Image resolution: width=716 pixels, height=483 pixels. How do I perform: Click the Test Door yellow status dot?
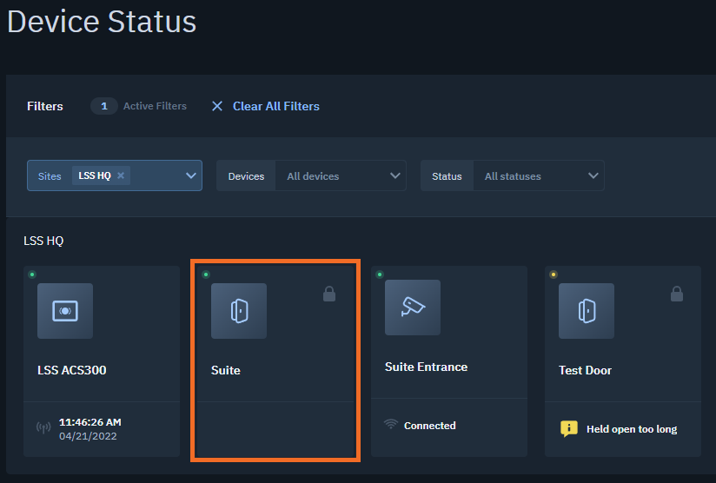[554, 275]
